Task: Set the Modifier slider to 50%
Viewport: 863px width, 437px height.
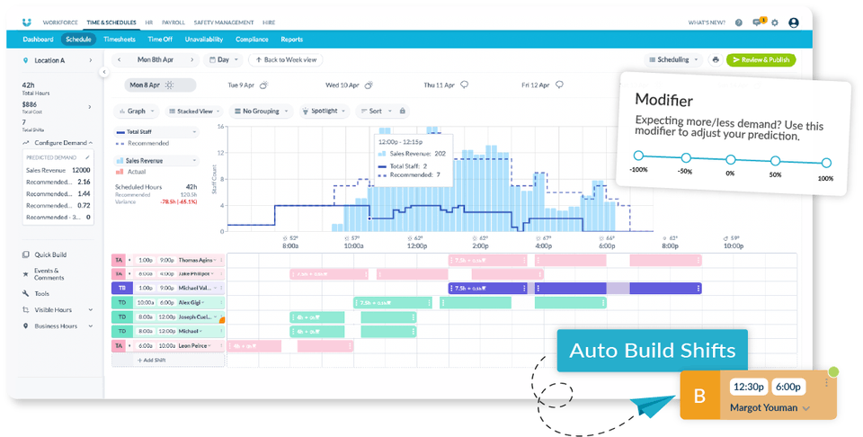Action: pyautogui.click(x=775, y=160)
